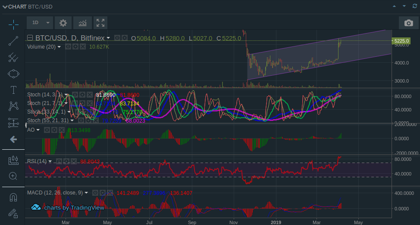
Task: Choose the pitchfork drawing tool
Action: click(x=13, y=57)
